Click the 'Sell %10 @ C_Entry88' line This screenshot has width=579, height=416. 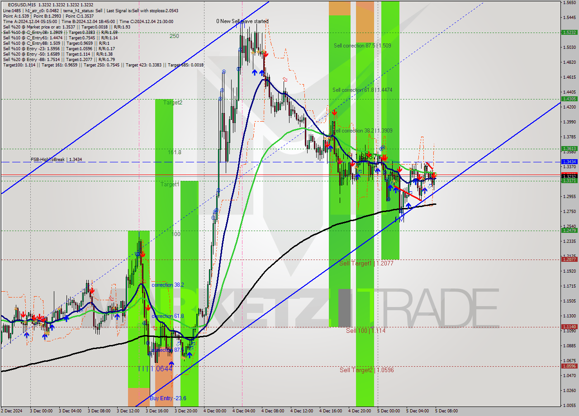(x=56, y=43)
